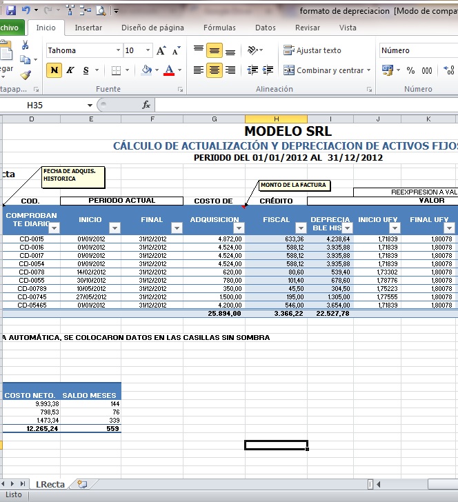This screenshot has width=458, height=502.
Task: Customize quick access toolbar dropdown arrow
Action: (x=117, y=11)
